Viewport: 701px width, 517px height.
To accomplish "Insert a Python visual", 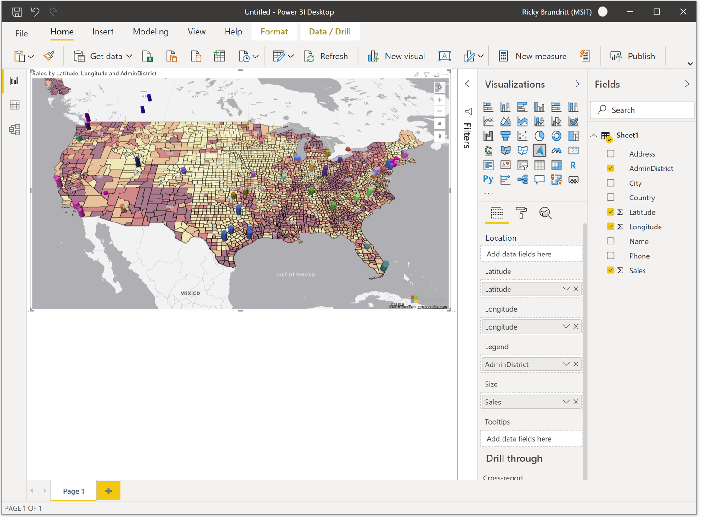I will coord(488,179).
